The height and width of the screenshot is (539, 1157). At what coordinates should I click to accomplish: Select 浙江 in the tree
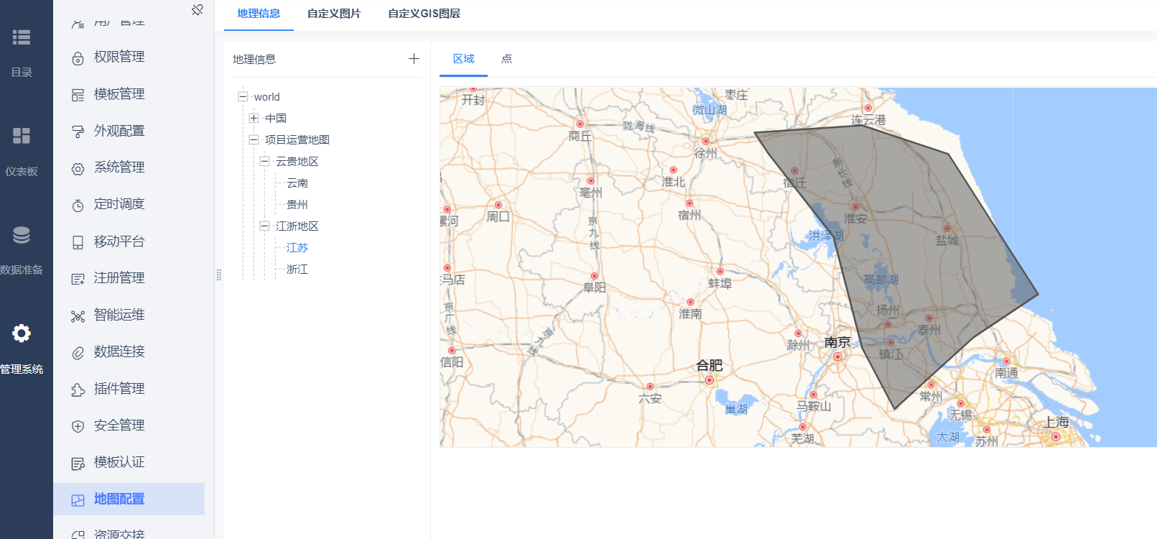point(297,269)
